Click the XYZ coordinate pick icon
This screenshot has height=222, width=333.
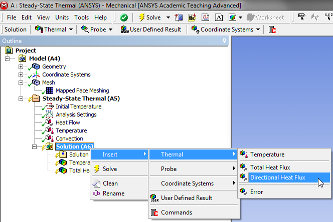[328, 17]
